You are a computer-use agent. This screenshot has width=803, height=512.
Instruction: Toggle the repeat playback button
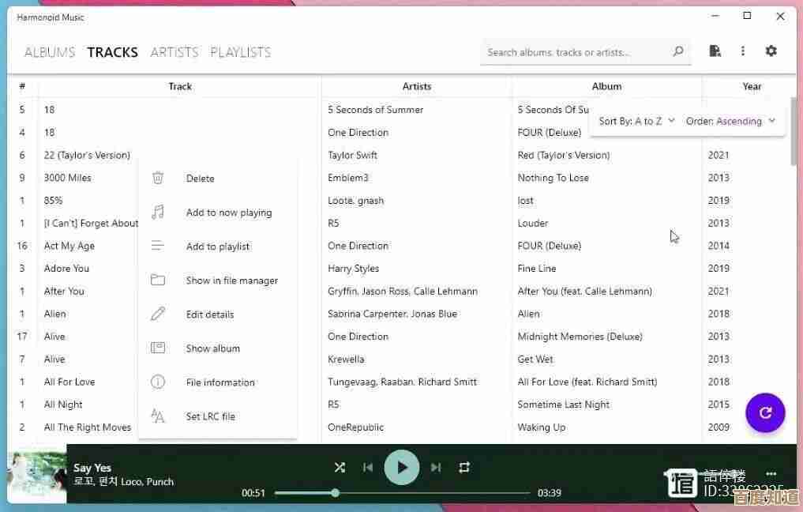[x=464, y=467]
